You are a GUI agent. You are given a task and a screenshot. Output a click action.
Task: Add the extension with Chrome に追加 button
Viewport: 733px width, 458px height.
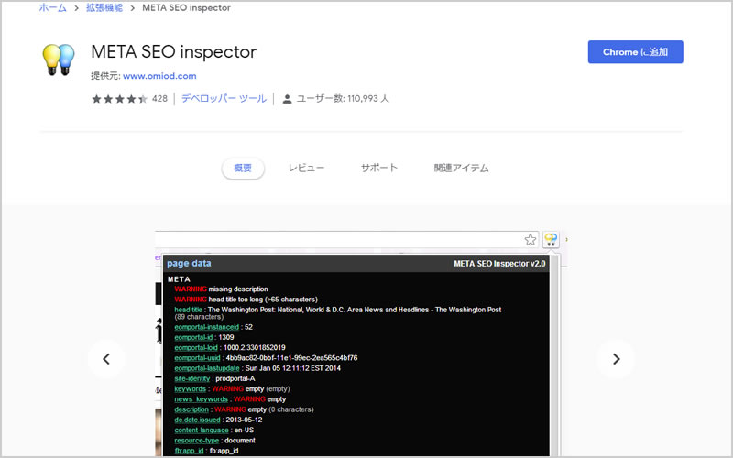(x=635, y=52)
